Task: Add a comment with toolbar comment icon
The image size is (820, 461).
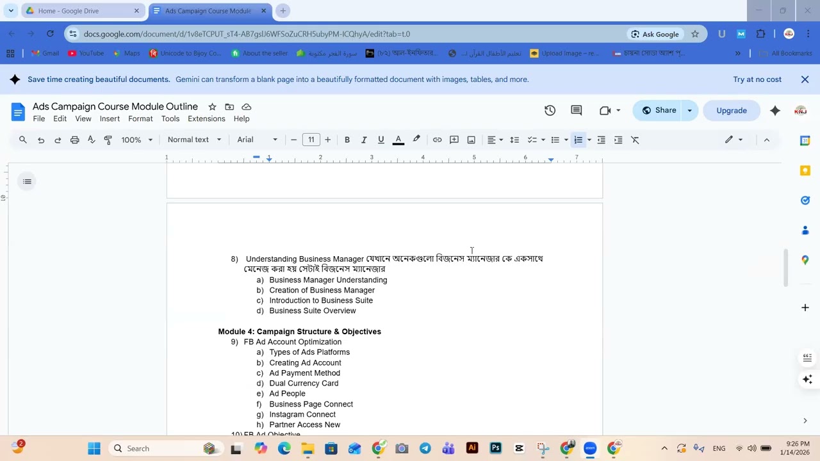Action: click(454, 140)
